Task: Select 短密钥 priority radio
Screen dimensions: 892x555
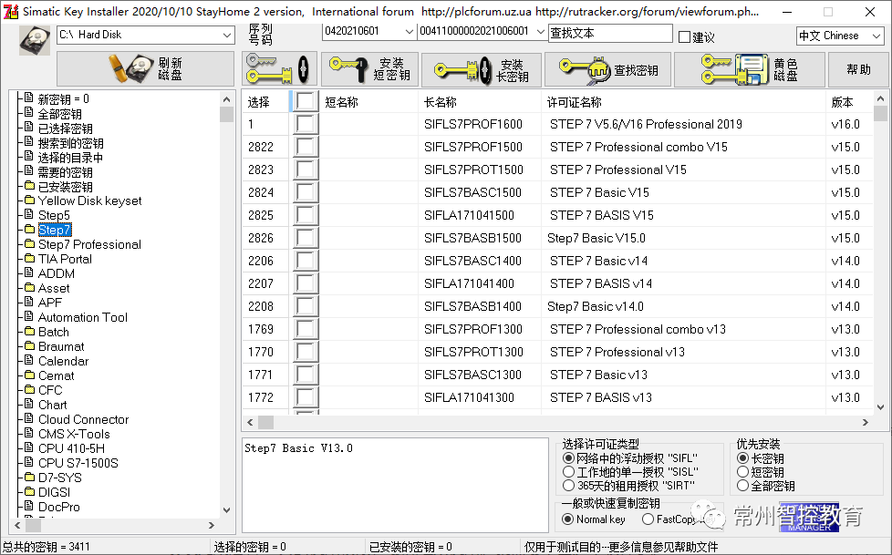Action: point(742,471)
